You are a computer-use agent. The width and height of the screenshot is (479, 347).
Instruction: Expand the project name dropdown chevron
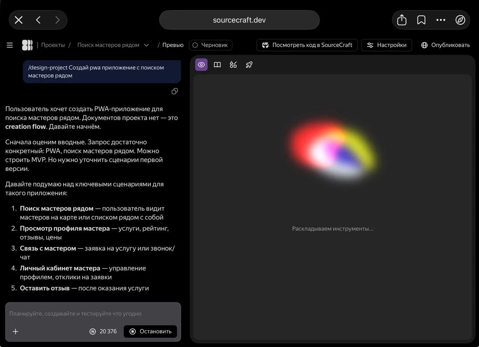coord(146,45)
